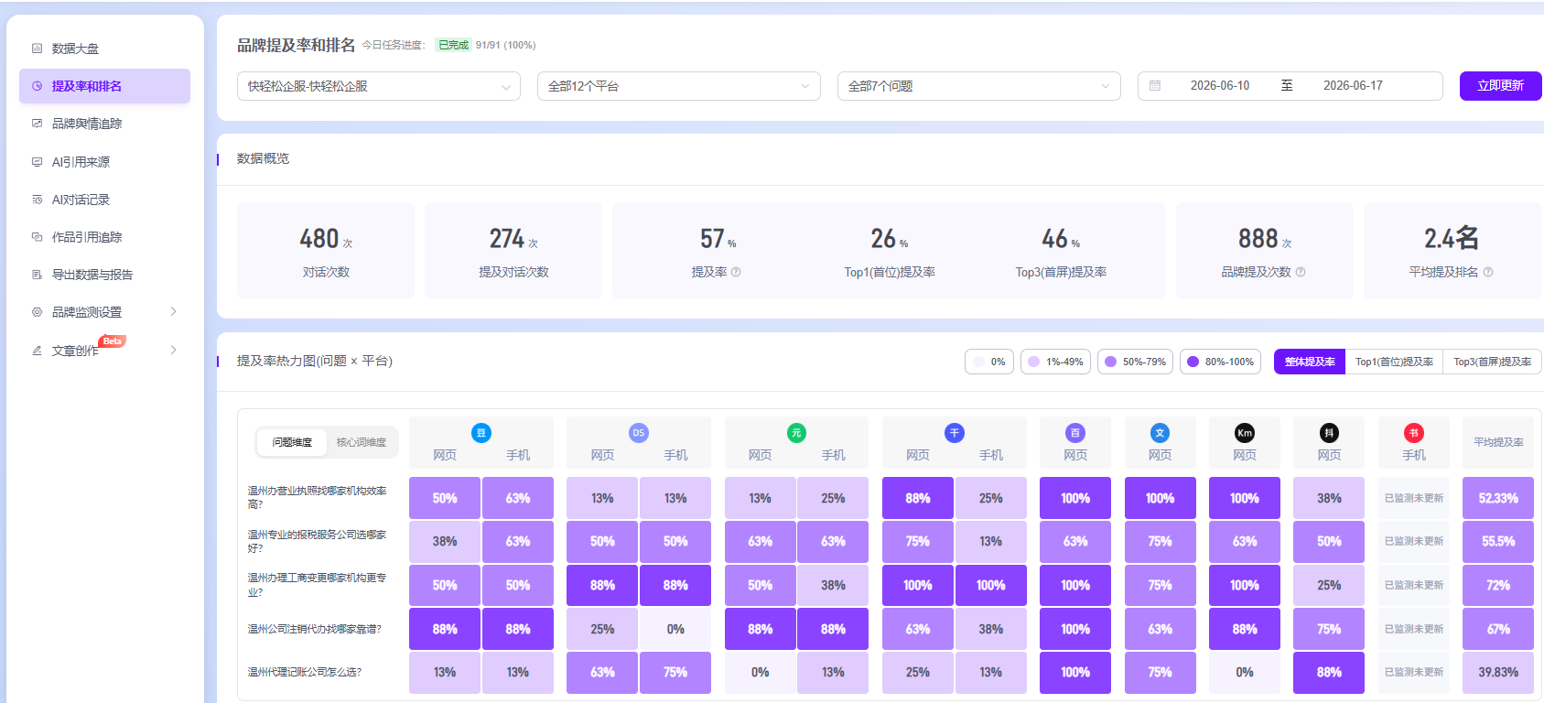Click the DS platform icon

pyautogui.click(x=639, y=433)
